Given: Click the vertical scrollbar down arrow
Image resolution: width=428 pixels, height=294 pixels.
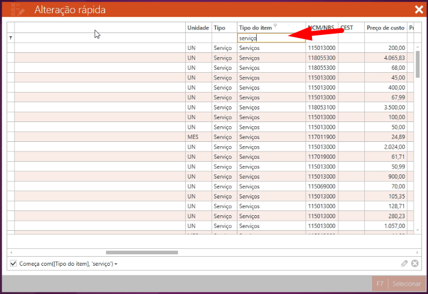Looking at the screenshot, I should point(418,230).
